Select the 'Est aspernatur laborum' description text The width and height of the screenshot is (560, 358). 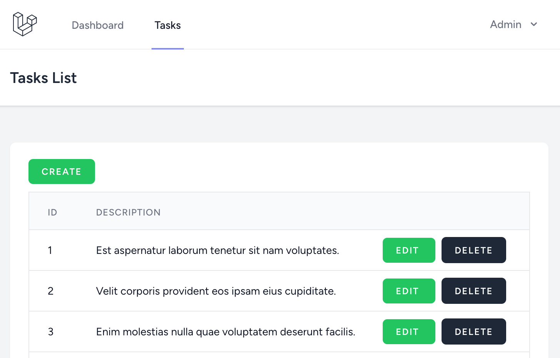click(x=217, y=250)
